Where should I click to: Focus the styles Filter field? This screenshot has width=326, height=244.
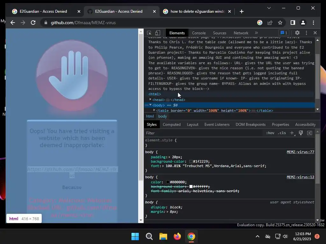point(204,133)
